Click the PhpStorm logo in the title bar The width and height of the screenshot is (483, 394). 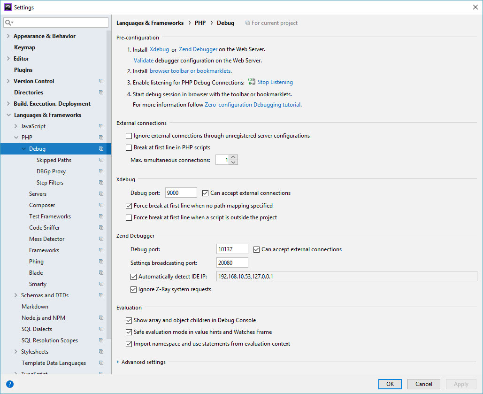click(8, 7)
